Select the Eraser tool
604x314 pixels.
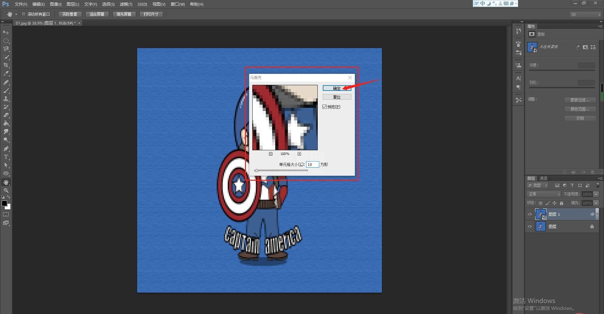click(x=6, y=115)
